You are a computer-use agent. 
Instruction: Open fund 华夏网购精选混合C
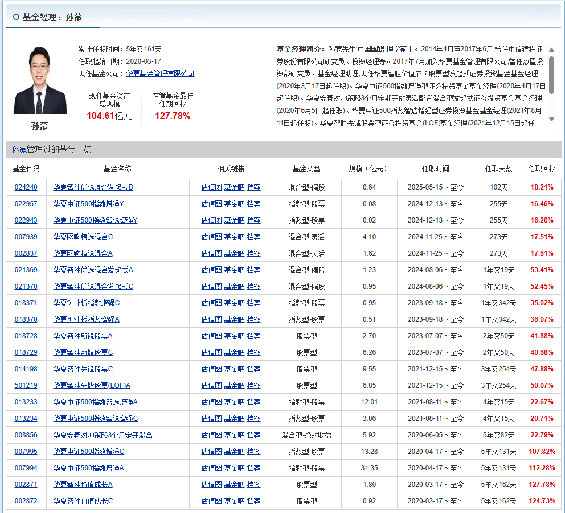[x=83, y=237]
